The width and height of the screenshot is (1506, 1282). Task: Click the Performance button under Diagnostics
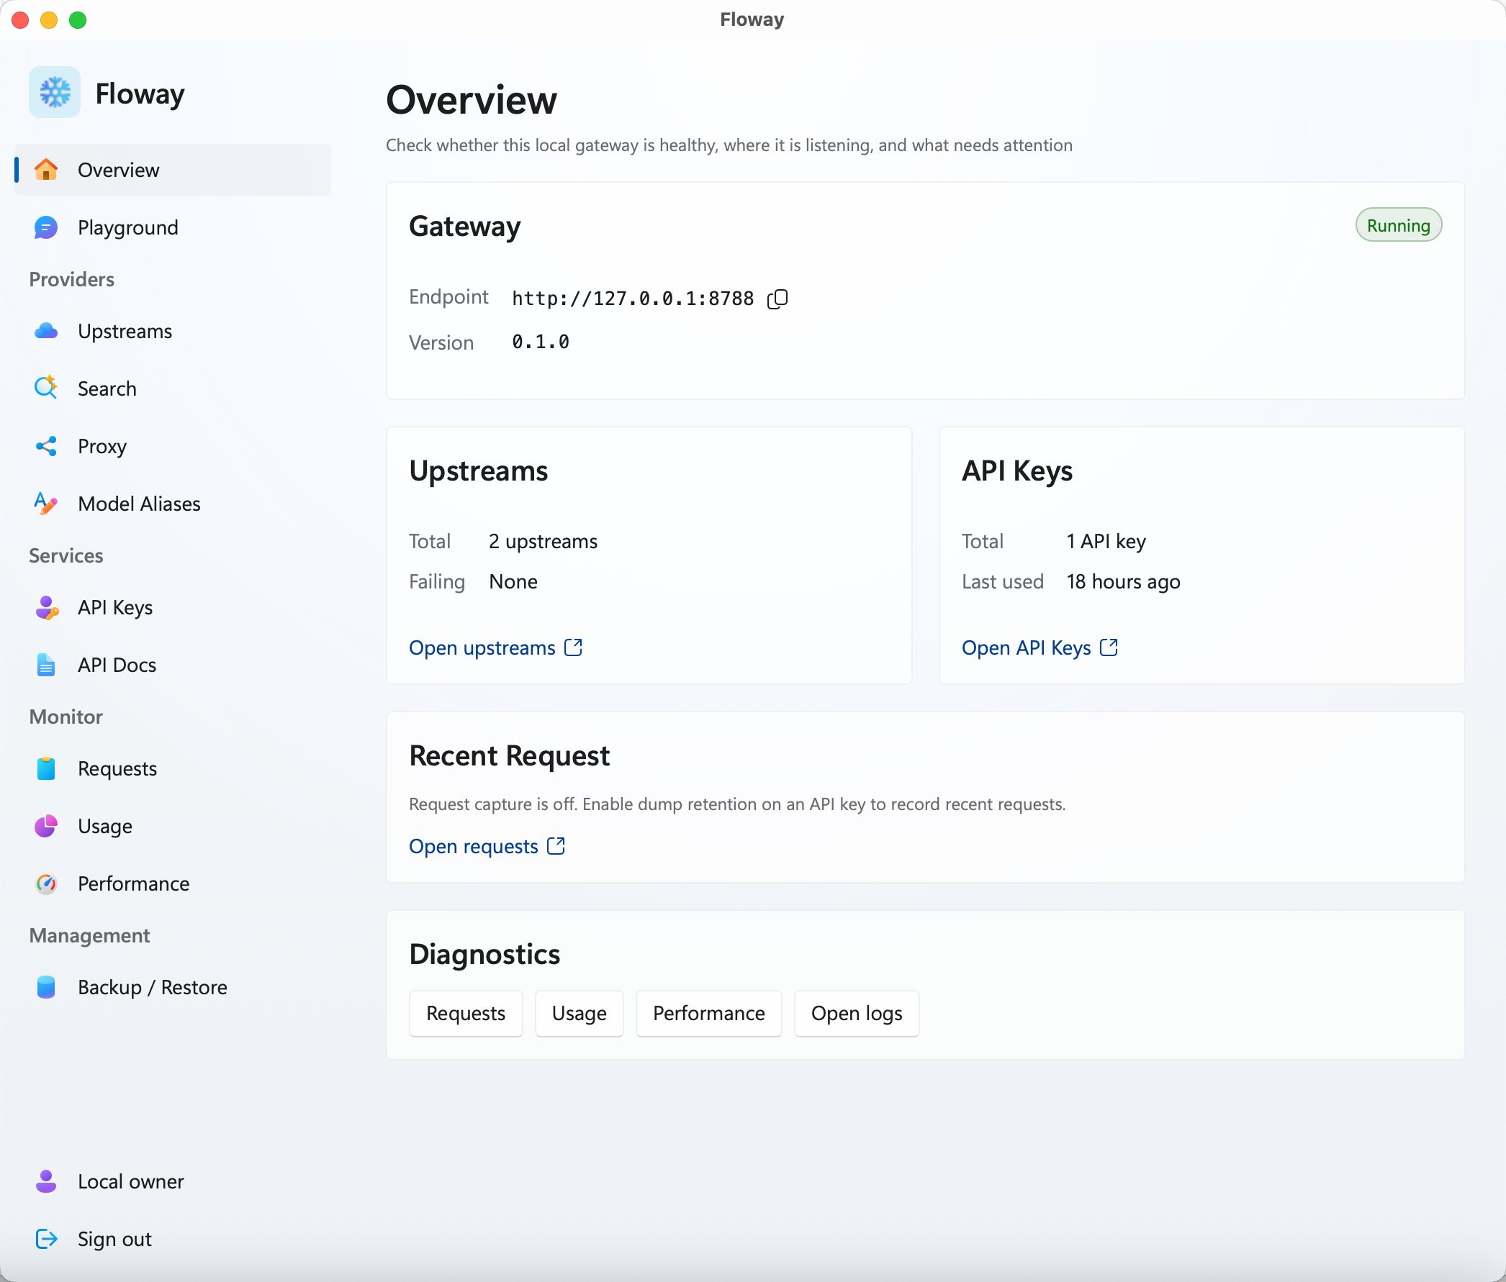pos(708,1013)
